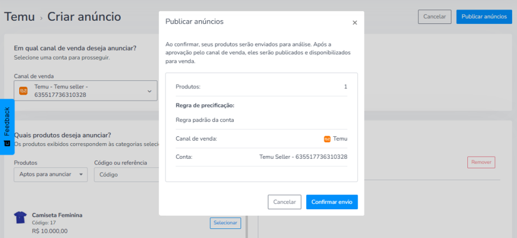Click the Produtos count value 1
Viewport: 517px width, 238px height.
346,87
